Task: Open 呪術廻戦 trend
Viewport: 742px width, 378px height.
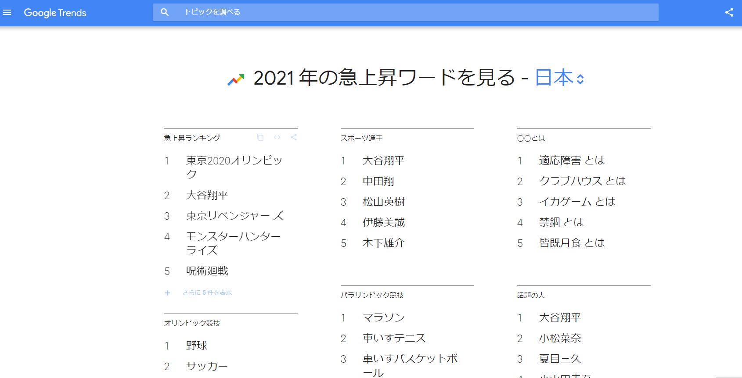Action: tap(207, 271)
